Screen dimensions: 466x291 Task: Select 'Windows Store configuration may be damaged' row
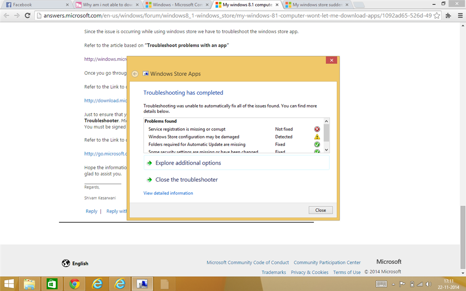pos(234,137)
